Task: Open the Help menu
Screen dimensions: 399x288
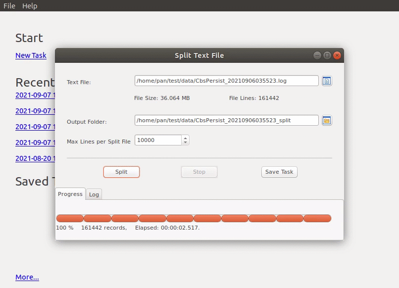Action: point(30,6)
